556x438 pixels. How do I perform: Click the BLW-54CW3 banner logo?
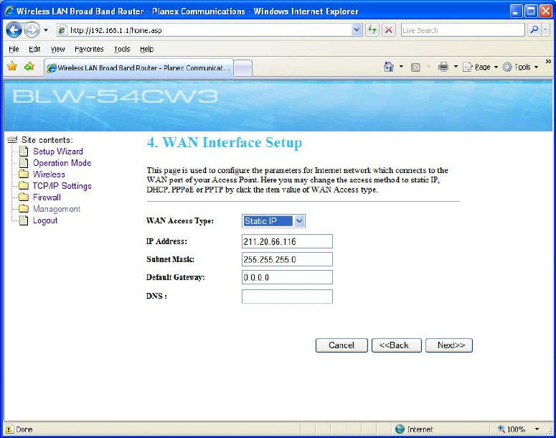pyautogui.click(x=115, y=96)
